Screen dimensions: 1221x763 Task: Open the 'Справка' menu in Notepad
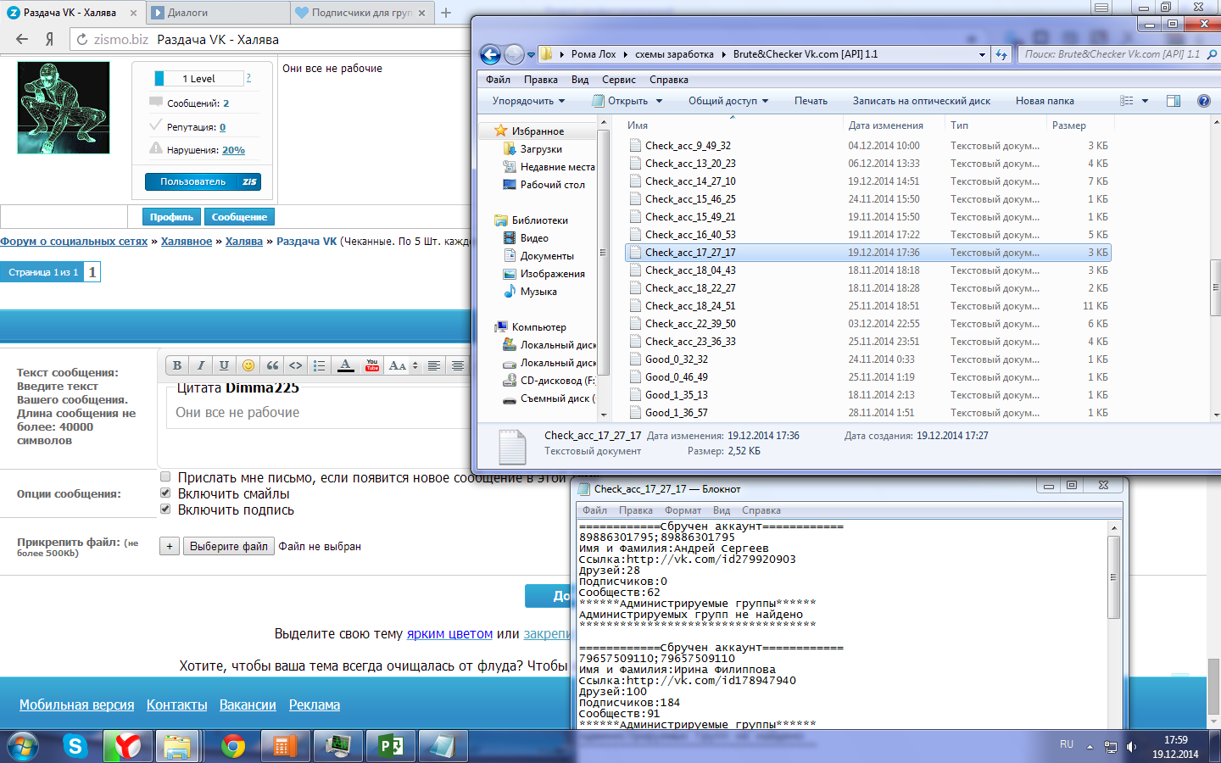[x=761, y=510]
